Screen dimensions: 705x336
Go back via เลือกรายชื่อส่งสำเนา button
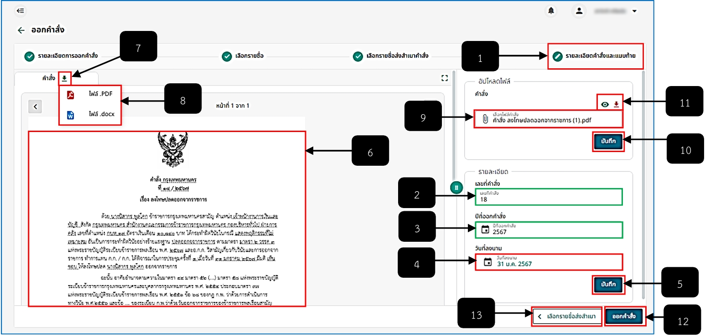pos(567,316)
